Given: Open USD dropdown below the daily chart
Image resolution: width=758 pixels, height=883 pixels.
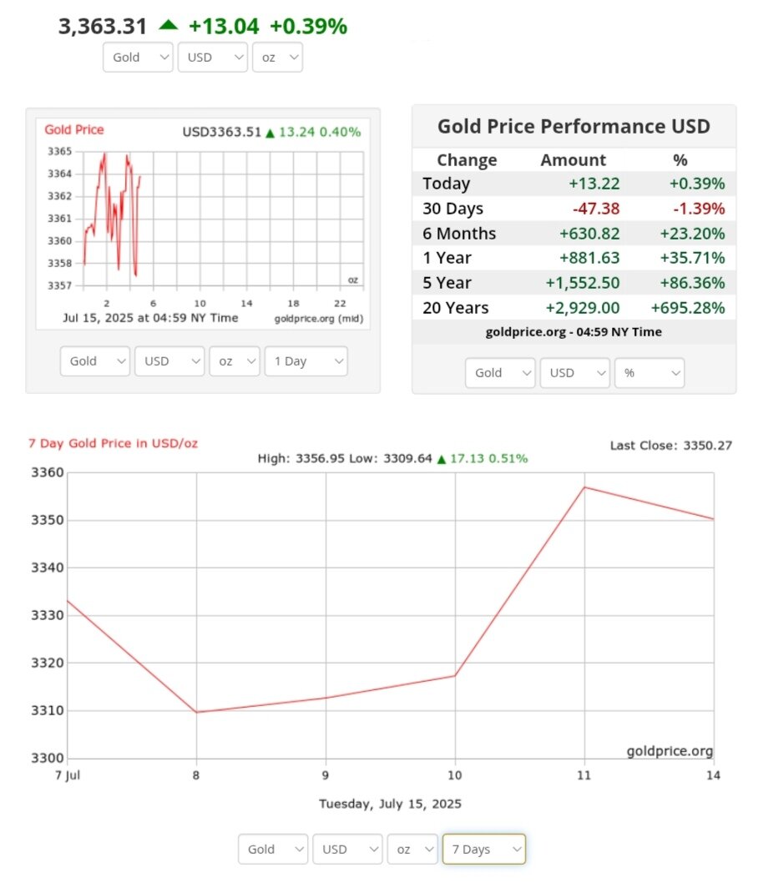Looking at the screenshot, I should [169, 361].
